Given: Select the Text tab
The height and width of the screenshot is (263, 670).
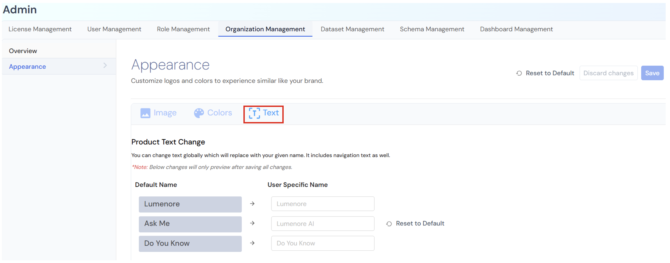Looking at the screenshot, I should [x=263, y=113].
